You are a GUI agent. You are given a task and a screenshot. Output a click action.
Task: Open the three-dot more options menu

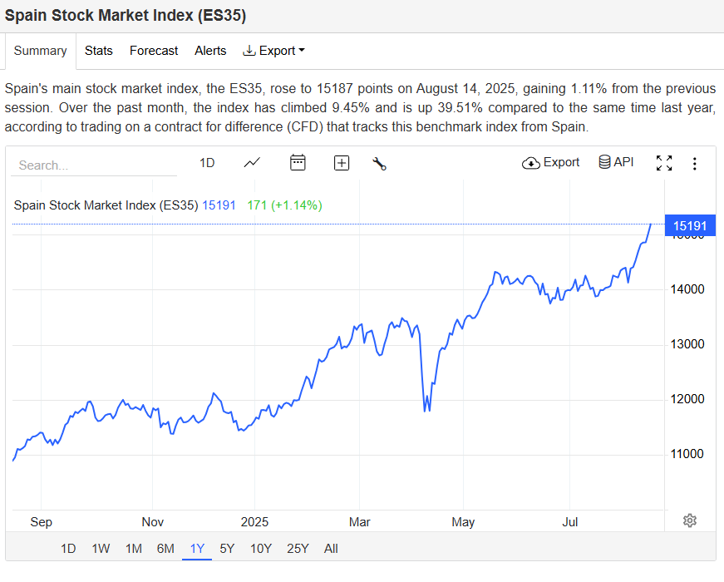[x=695, y=164]
